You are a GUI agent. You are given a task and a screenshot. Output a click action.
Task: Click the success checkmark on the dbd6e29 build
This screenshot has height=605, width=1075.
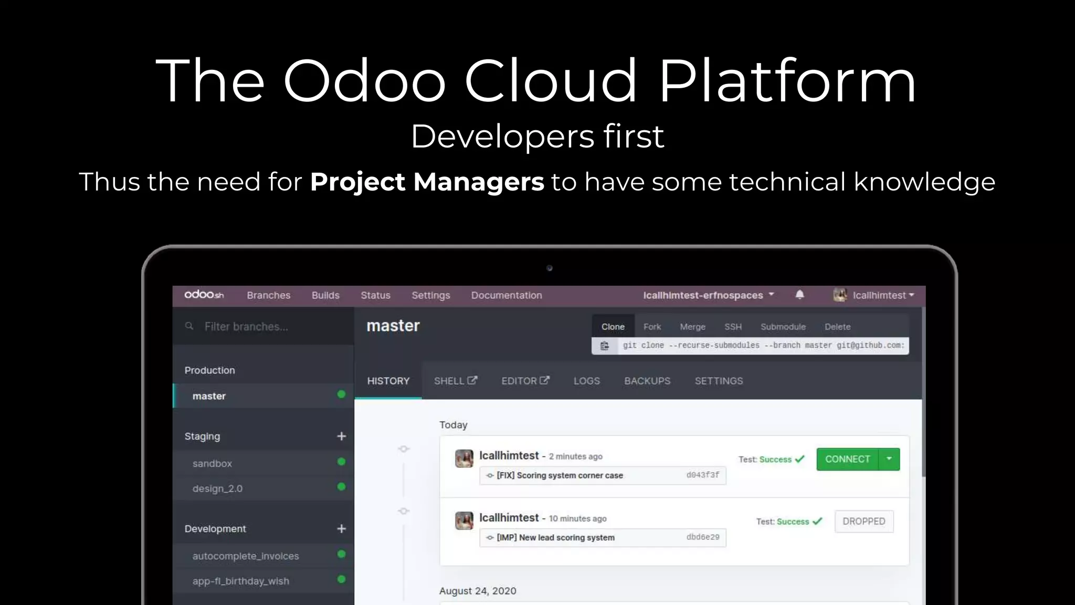point(817,521)
